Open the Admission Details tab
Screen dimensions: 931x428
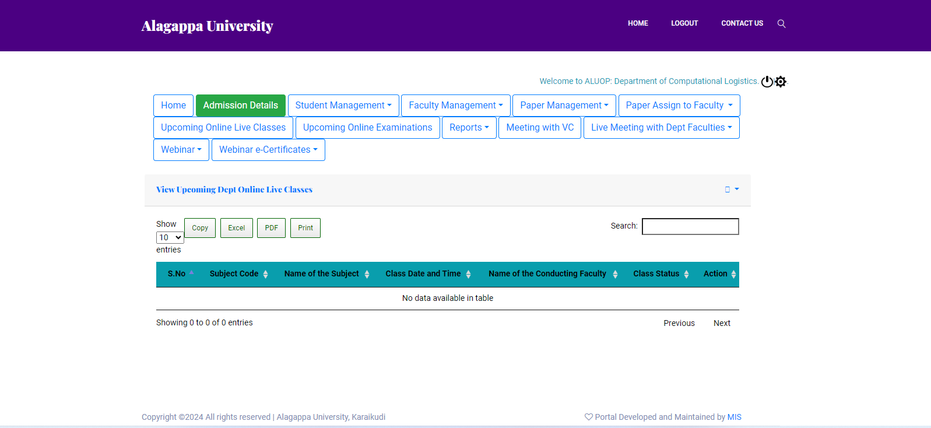(x=241, y=106)
